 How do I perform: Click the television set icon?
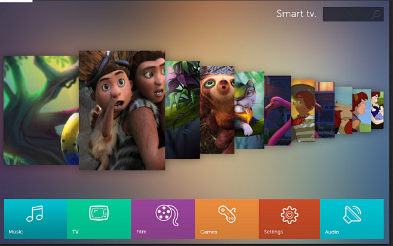pos(99,213)
